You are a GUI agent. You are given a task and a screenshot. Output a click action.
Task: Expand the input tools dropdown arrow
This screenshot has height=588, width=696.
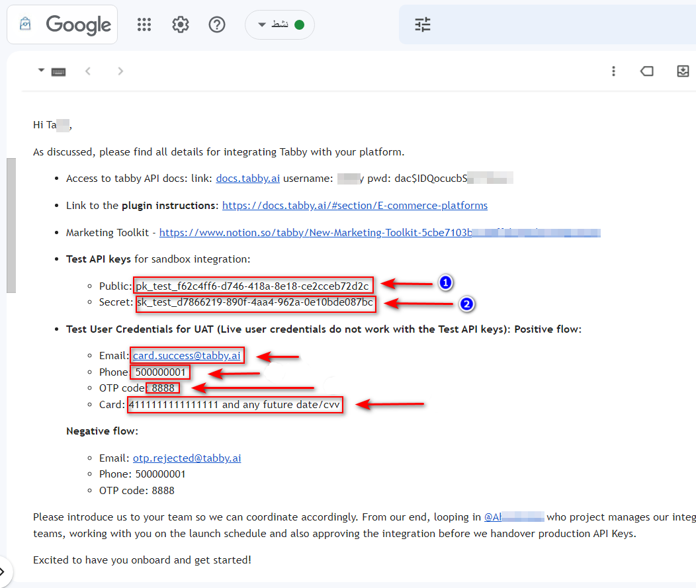click(x=41, y=70)
